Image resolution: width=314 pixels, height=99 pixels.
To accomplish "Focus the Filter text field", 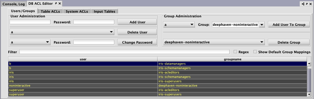I will tap(124, 52).
